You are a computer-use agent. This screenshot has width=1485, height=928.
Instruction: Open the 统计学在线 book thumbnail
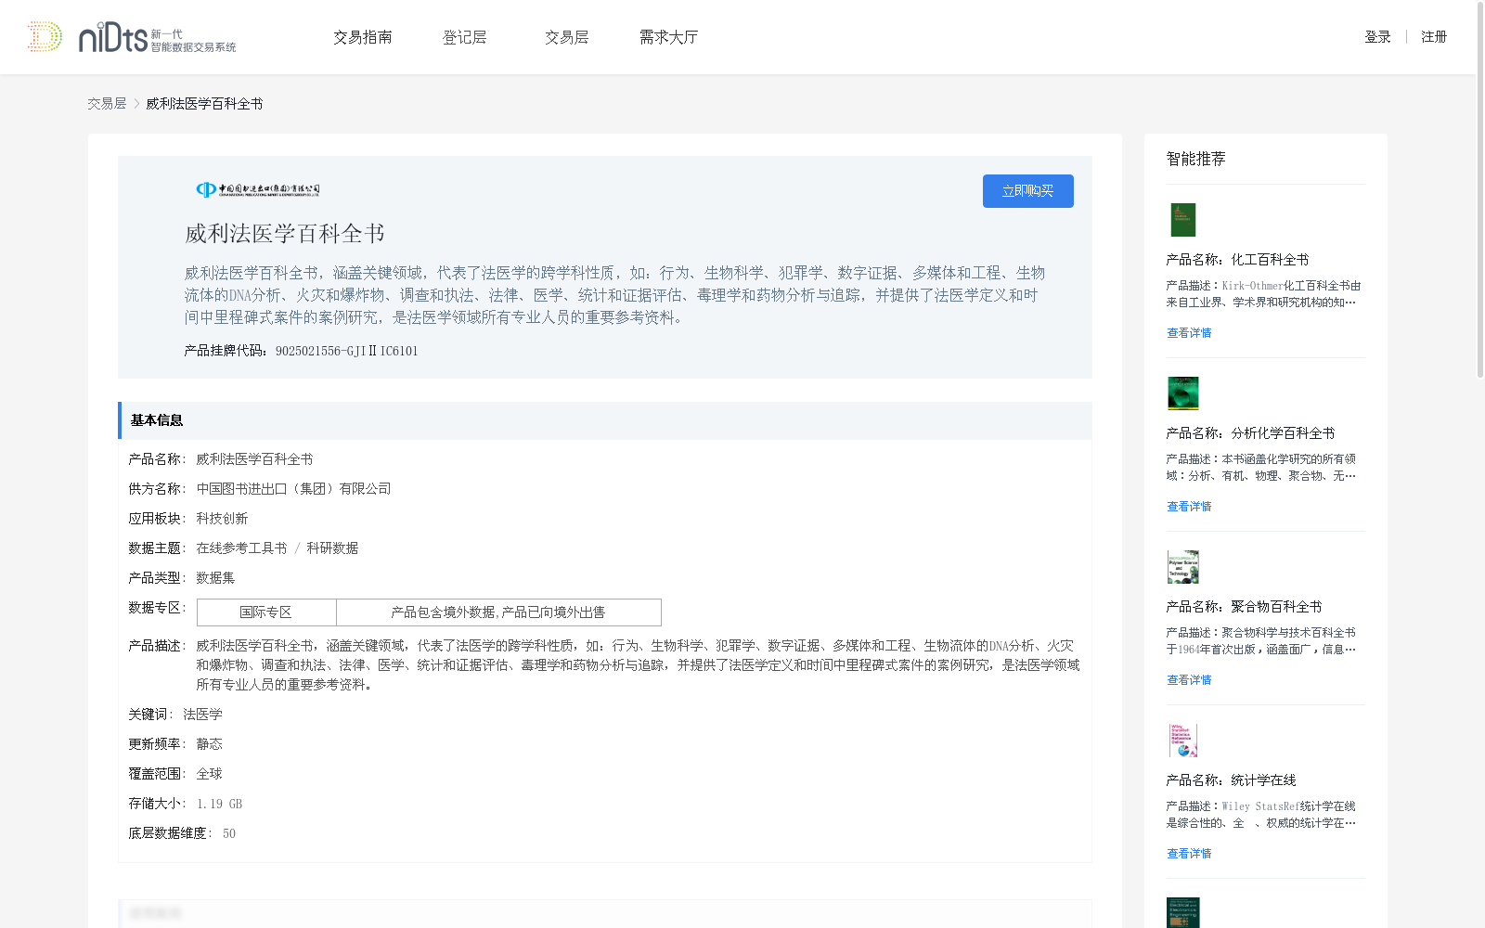(1183, 741)
